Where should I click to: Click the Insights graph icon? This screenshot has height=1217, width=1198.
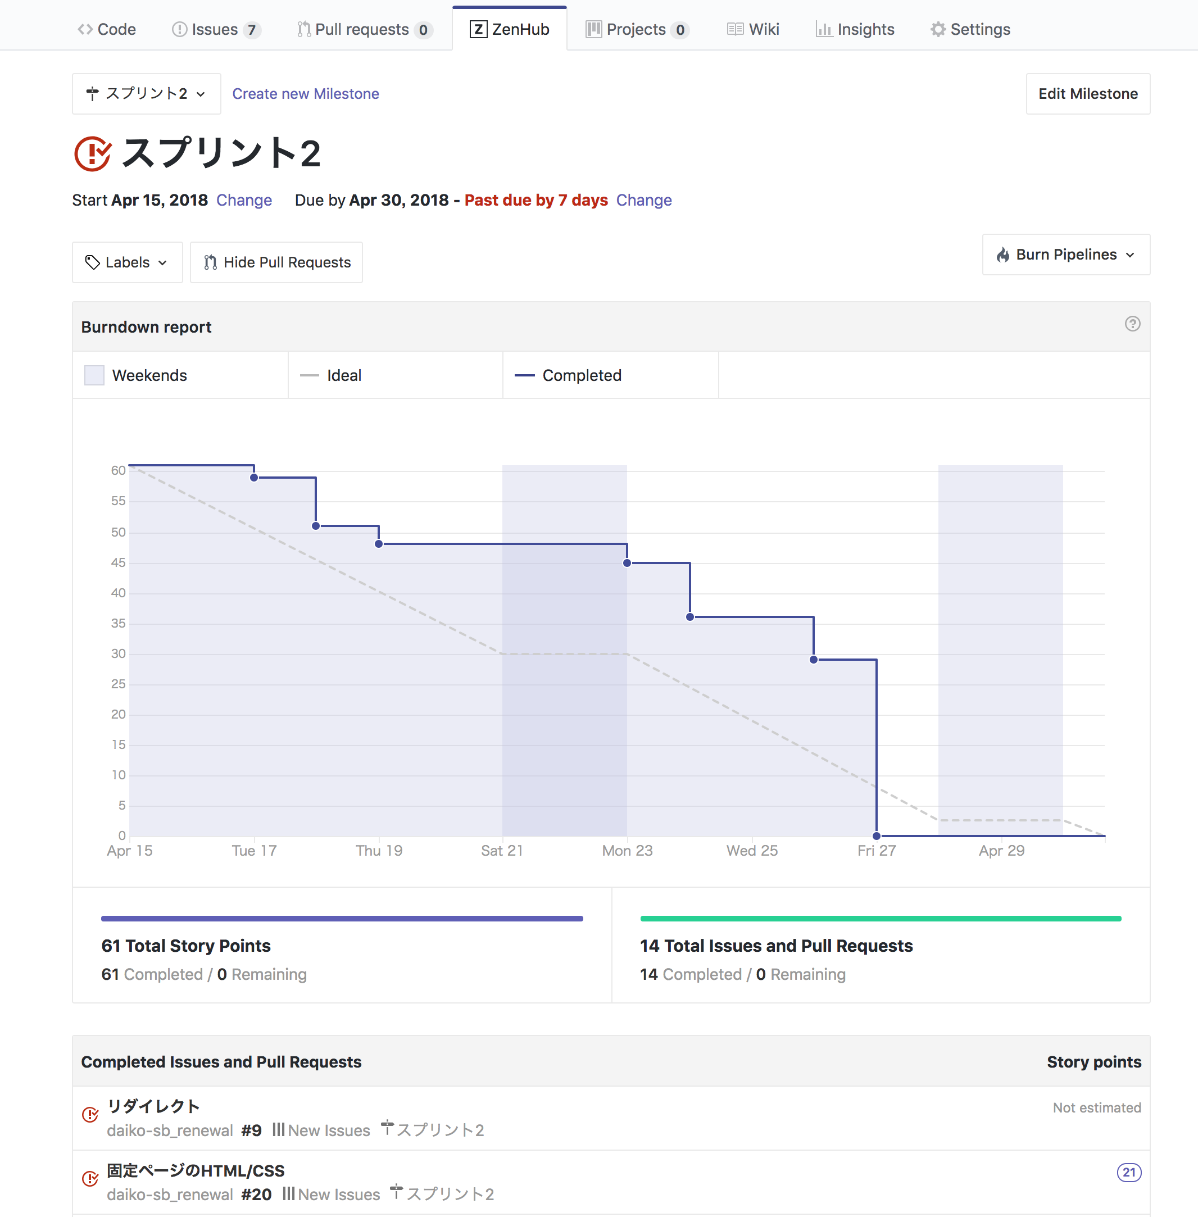click(823, 30)
